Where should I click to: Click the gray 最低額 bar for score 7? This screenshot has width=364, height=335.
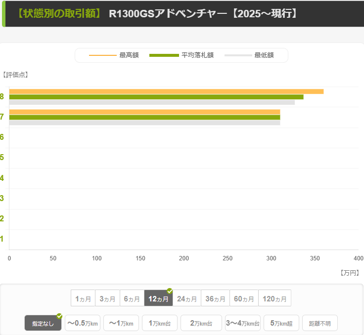[144, 123]
